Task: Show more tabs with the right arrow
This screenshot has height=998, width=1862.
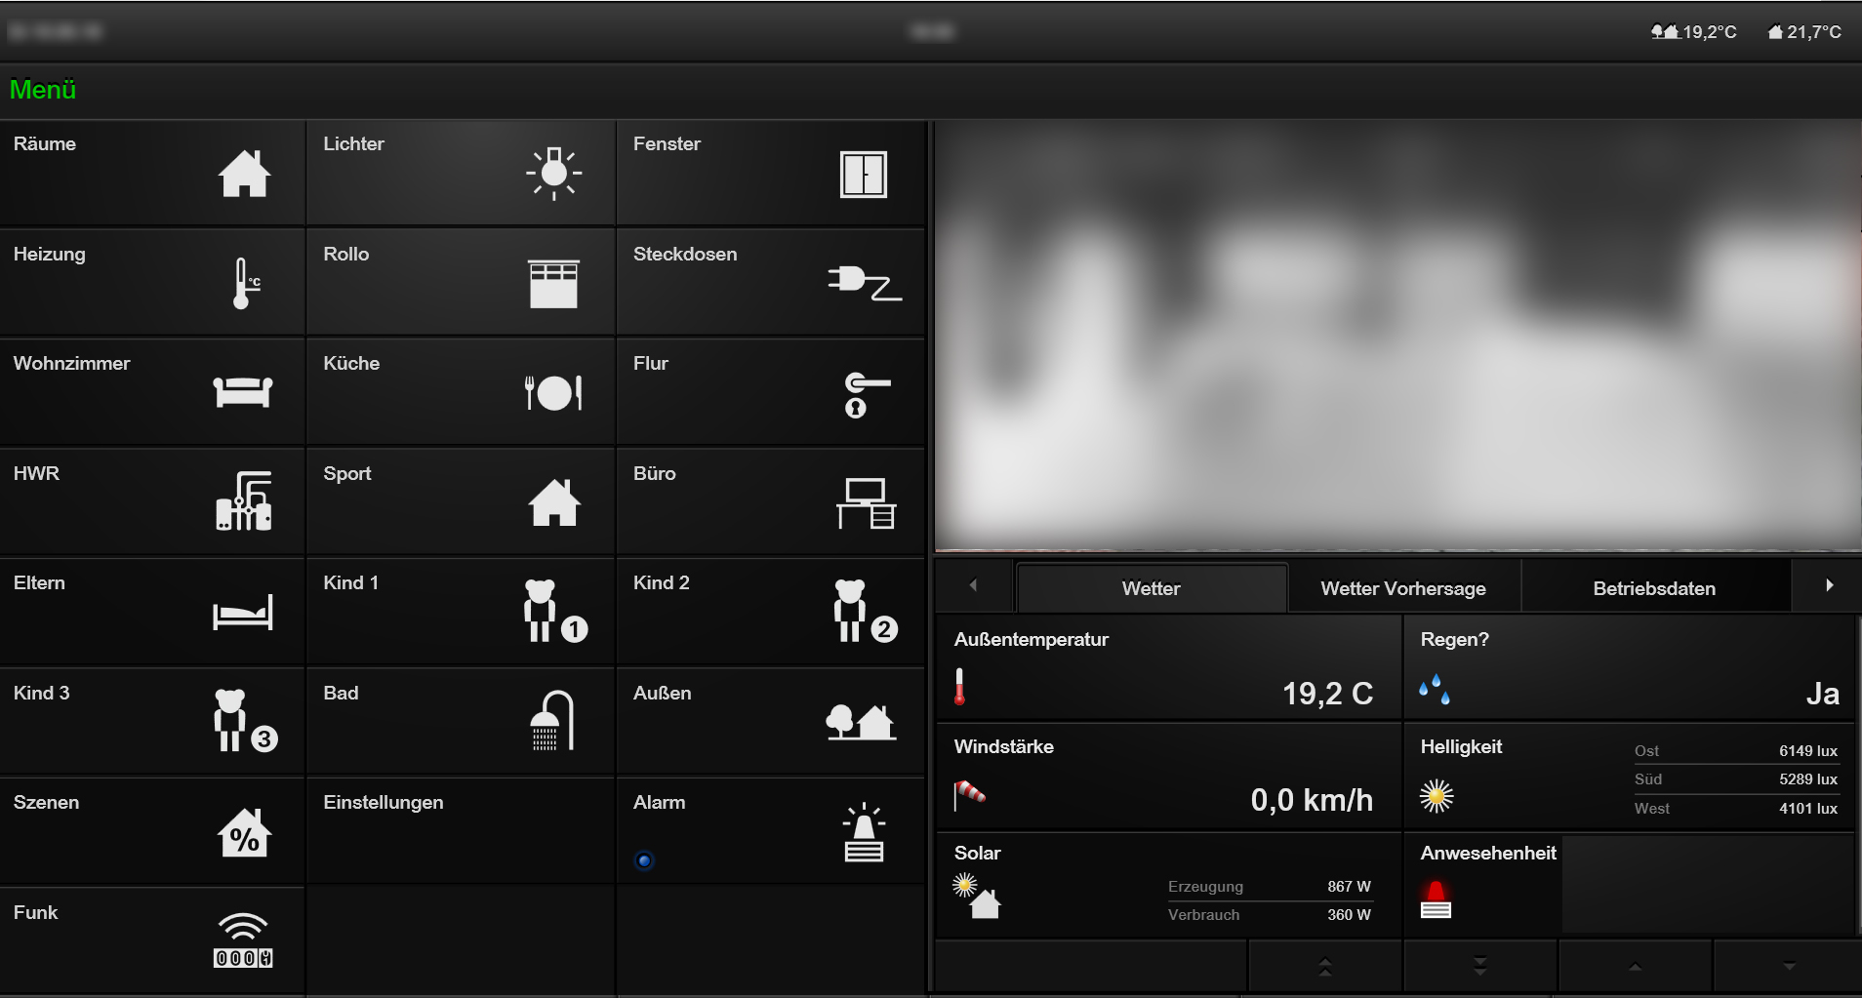Action: click(1829, 585)
